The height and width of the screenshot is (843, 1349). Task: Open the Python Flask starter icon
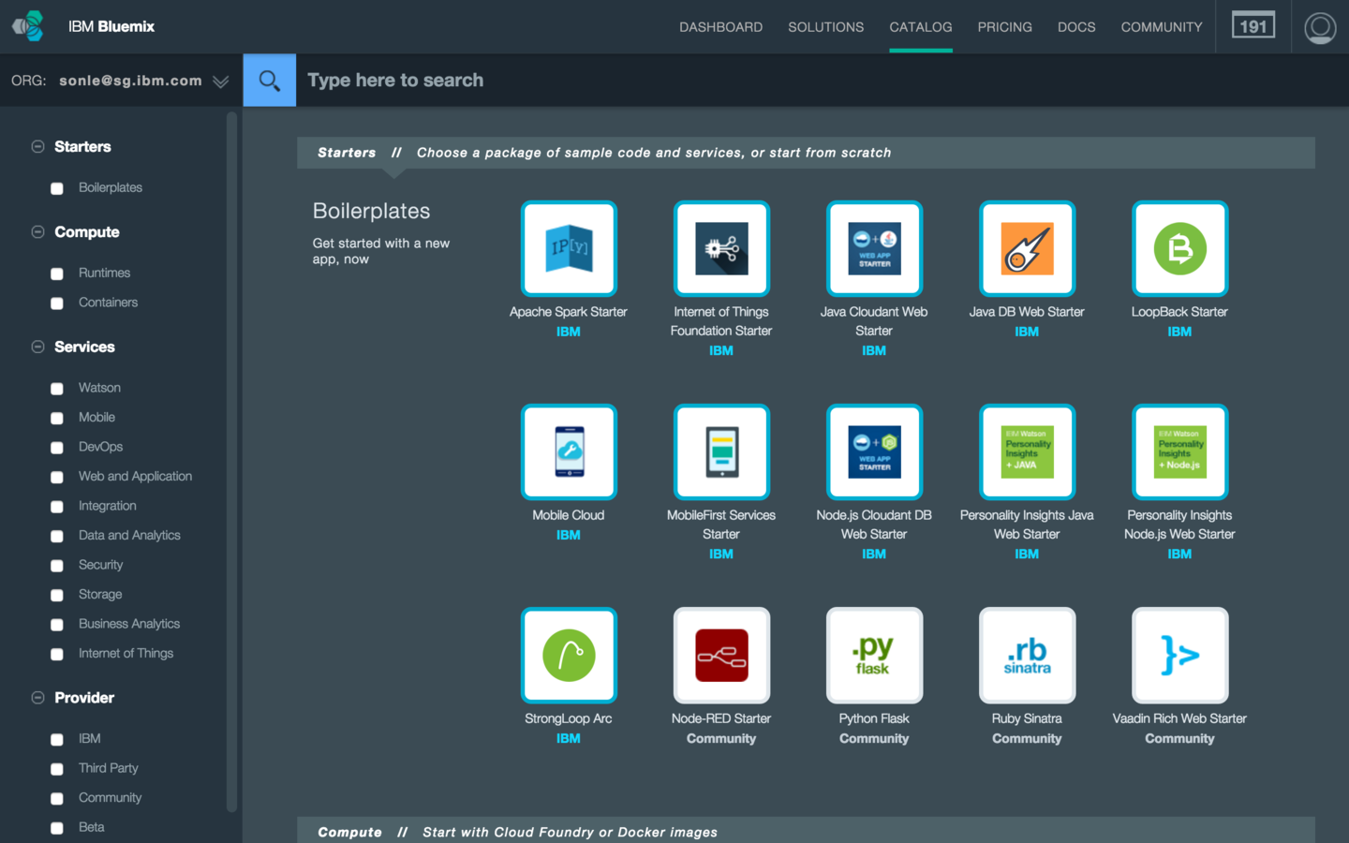coord(874,655)
